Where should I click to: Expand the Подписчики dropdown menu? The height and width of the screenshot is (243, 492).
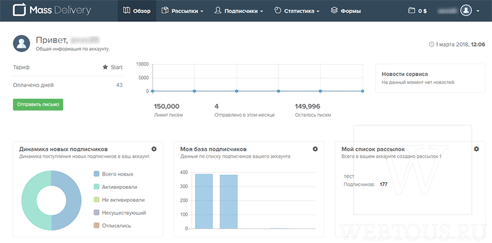pos(239,11)
